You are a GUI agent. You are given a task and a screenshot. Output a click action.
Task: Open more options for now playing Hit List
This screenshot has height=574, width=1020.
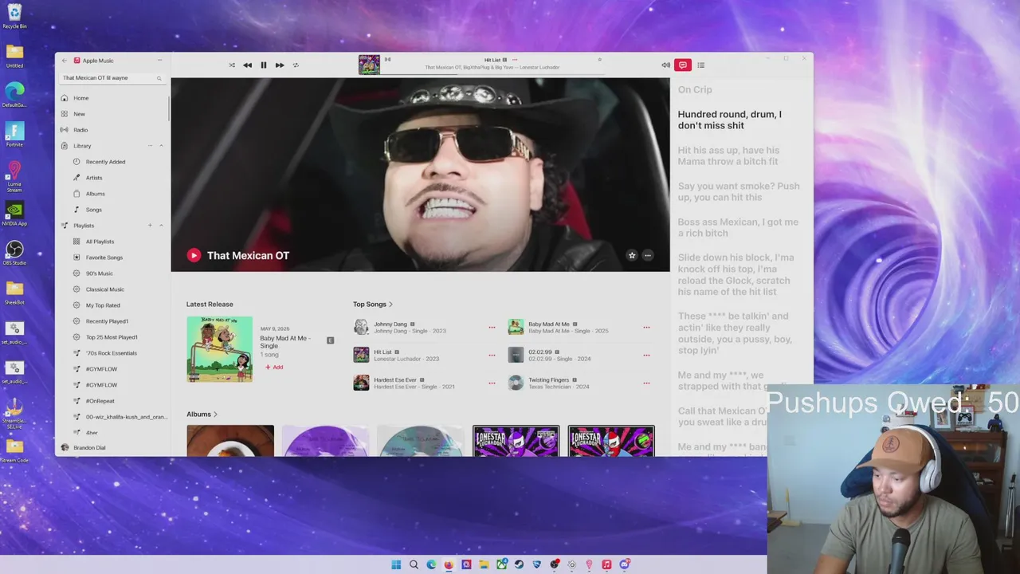point(515,60)
